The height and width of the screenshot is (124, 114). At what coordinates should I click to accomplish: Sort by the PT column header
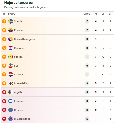(96, 14)
